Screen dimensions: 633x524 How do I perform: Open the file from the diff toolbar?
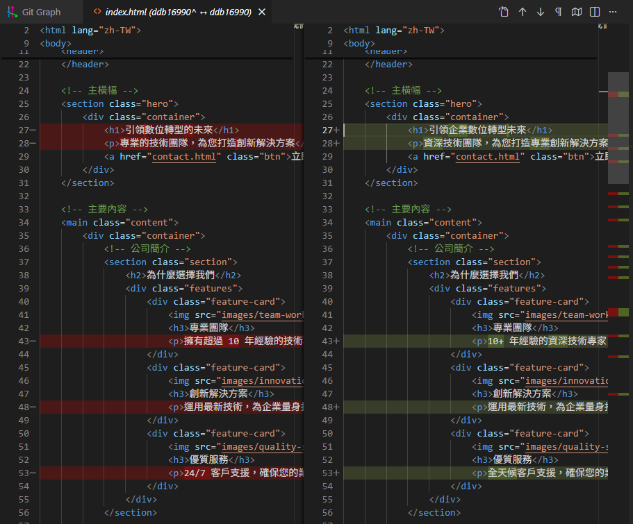504,12
